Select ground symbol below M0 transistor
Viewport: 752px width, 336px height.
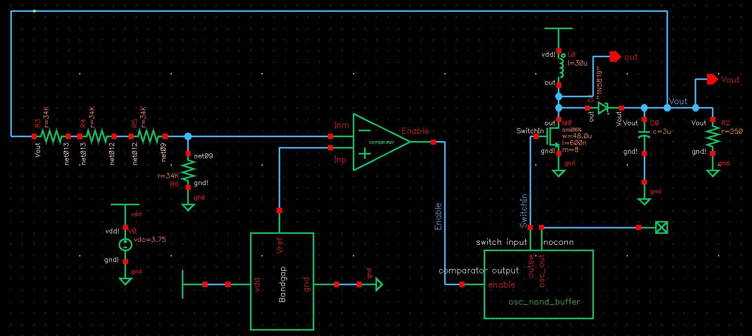coord(559,173)
